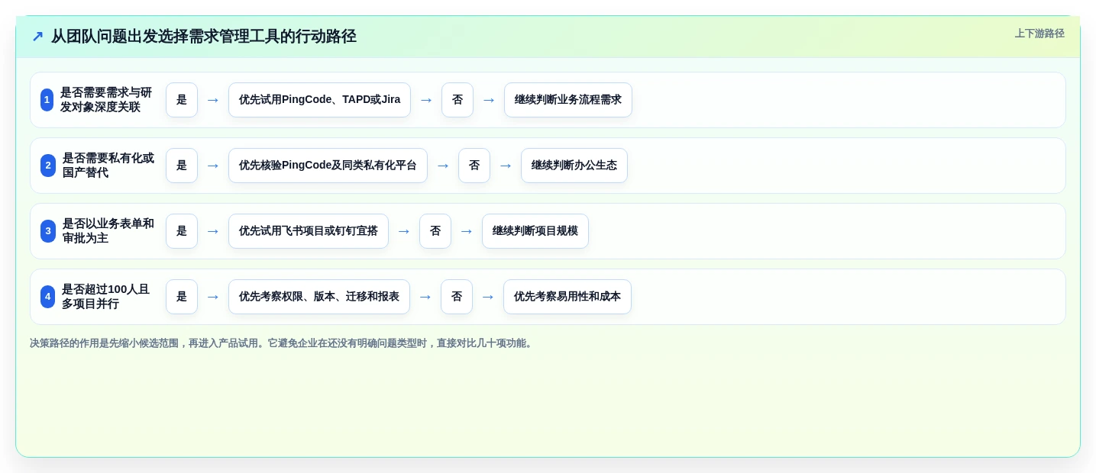Screen dimensions: 1096x473
Task: Select 继续判断项目规模 outcome
Action: pos(535,231)
